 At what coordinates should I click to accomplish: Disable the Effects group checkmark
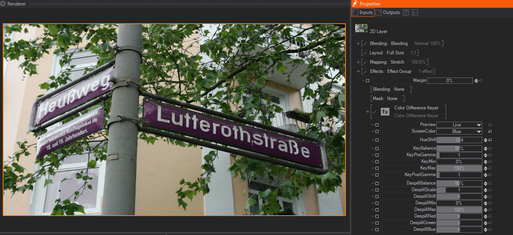(365, 71)
